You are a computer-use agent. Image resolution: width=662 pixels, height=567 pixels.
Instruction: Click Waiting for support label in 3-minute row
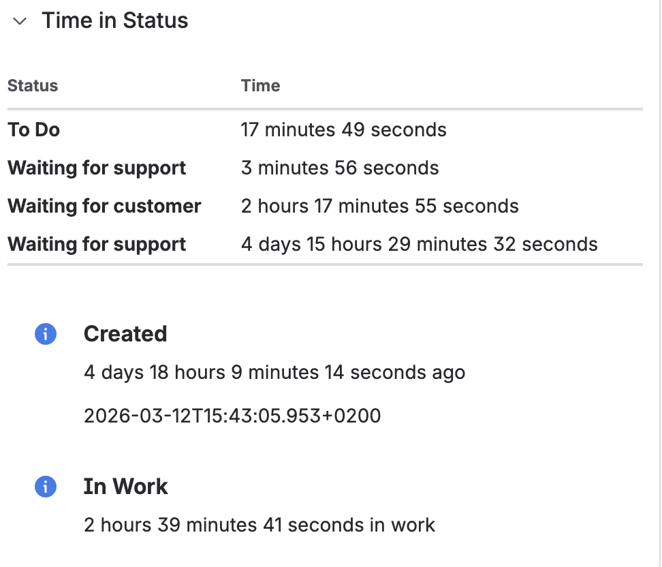point(97,168)
